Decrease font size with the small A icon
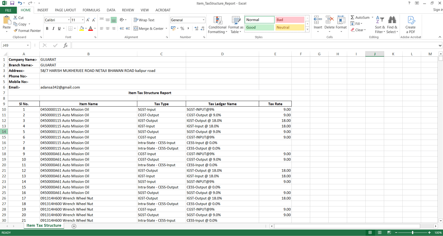This screenshot has width=443, height=236. [94, 20]
